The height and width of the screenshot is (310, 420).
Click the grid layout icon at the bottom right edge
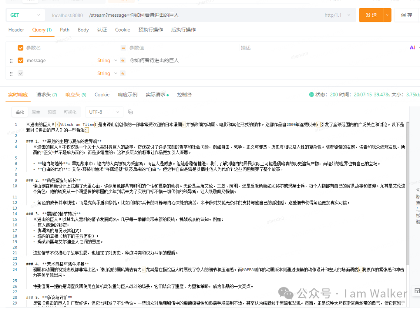(x=417, y=291)
